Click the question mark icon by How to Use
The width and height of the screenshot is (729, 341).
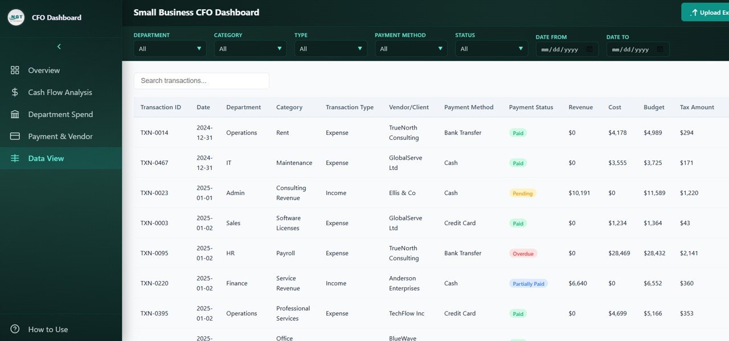[15, 329]
